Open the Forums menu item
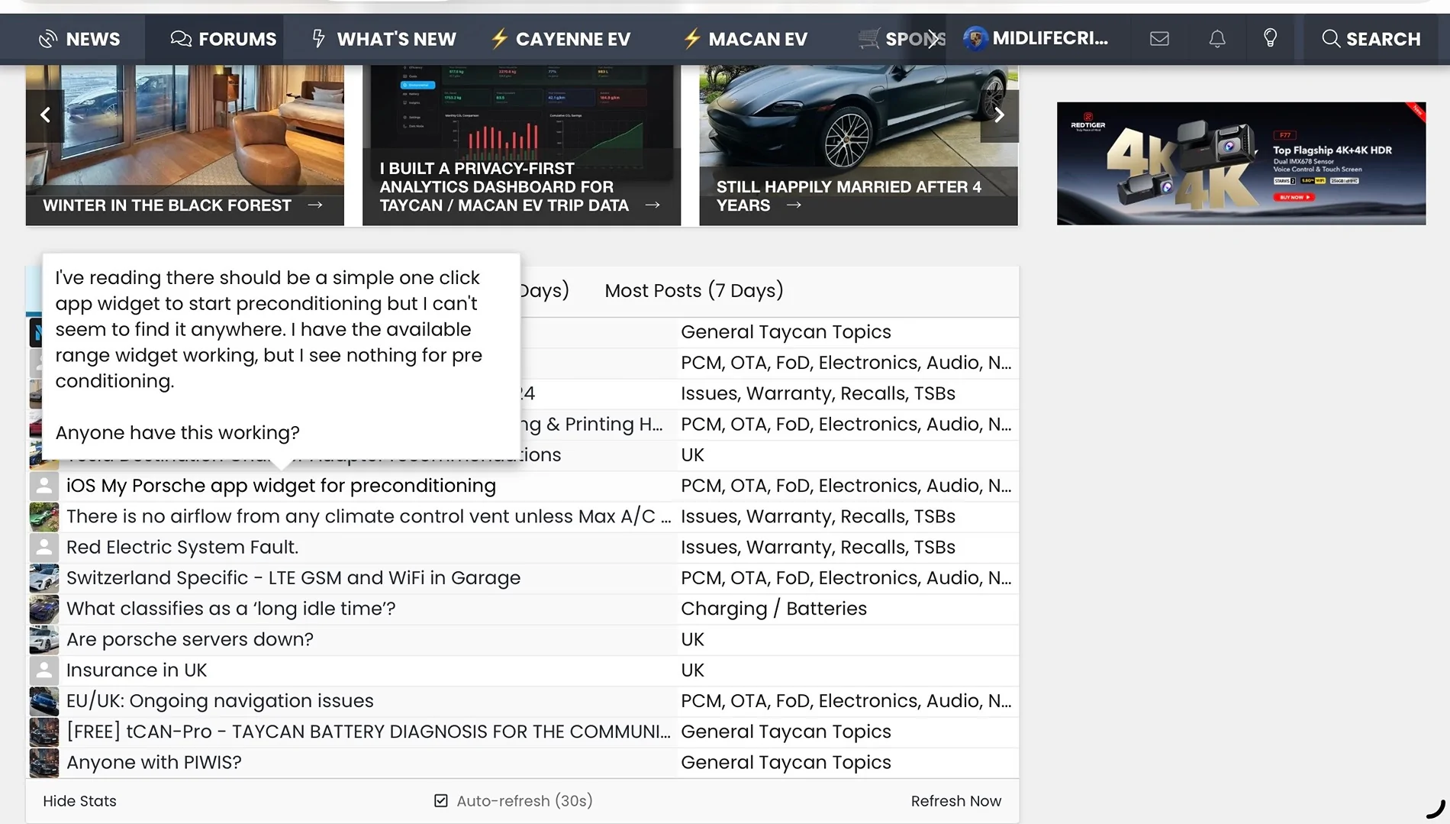Image resolution: width=1450 pixels, height=824 pixels. (x=224, y=39)
